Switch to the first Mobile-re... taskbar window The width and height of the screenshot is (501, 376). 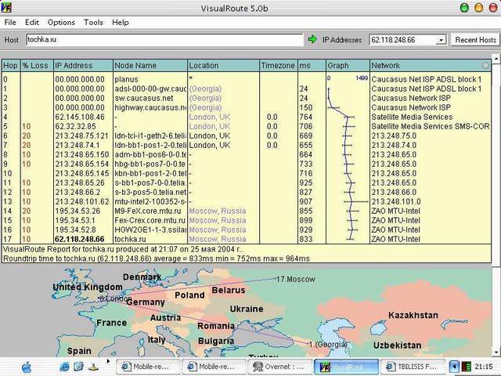[148, 367]
